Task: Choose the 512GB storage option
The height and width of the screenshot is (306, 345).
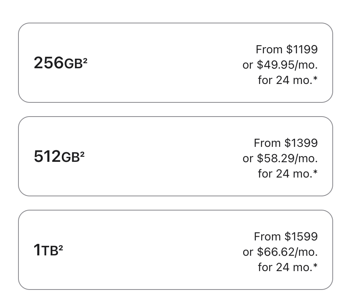Action: click(175, 156)
